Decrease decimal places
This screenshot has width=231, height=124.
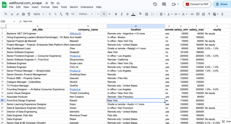tap(61, 14)
